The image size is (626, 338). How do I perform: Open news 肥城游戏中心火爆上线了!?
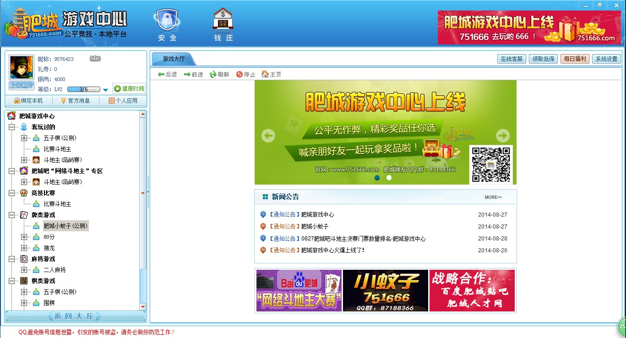coord(332,250)
